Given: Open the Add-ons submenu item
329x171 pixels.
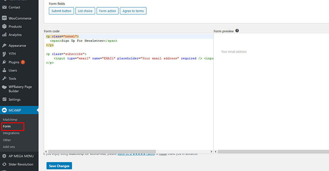Looking at the screenshot, I should (x=9, y=147).
